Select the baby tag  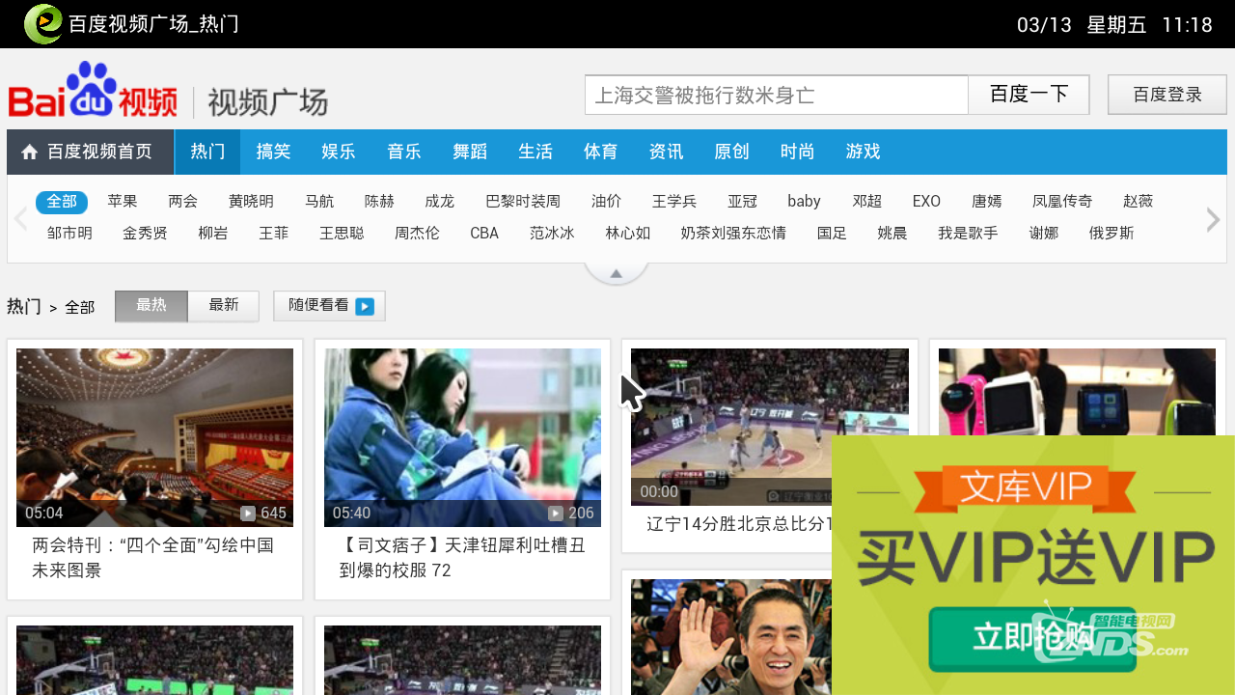804,202
